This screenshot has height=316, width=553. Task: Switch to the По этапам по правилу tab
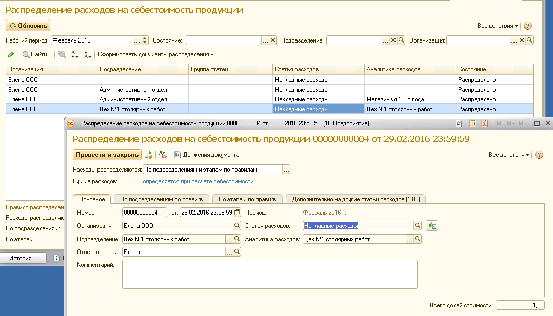[x=247, y=199]
